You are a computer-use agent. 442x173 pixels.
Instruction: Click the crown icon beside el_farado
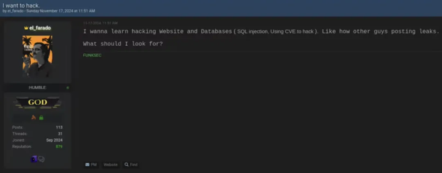(26, 28)
